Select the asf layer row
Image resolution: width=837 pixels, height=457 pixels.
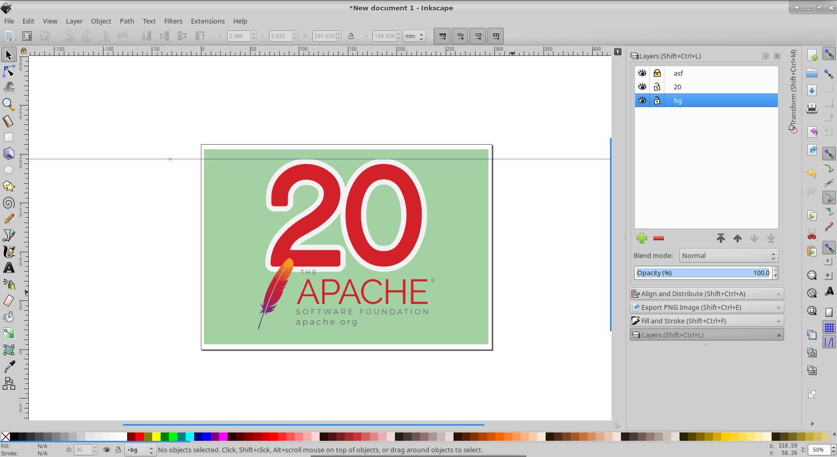(706, 73)
